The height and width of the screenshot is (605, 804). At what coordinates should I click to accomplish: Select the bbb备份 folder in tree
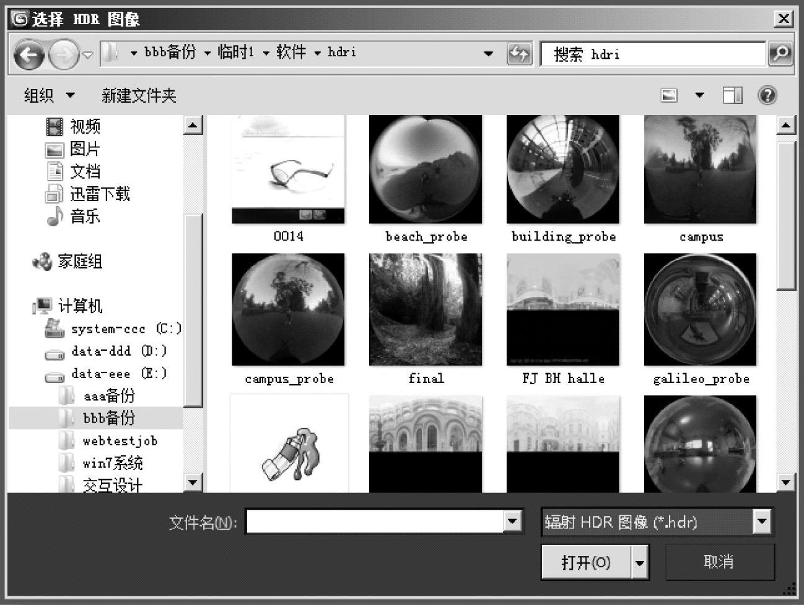[x=97, y=418]
